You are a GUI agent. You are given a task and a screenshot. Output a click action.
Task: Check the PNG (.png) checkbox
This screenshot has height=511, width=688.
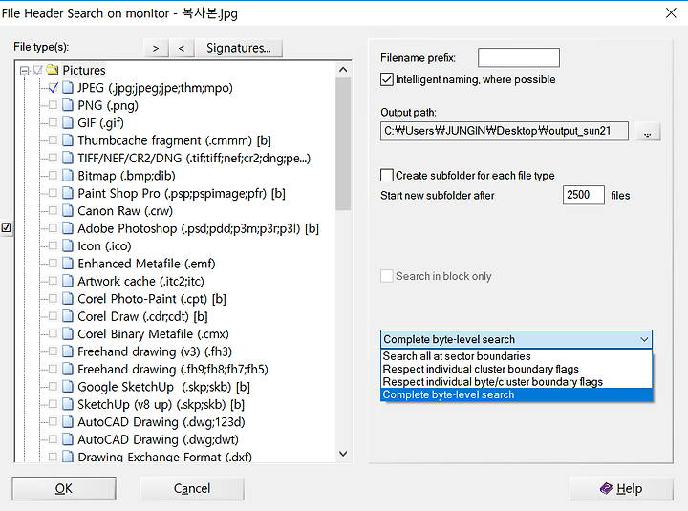[x=54, y=105]
